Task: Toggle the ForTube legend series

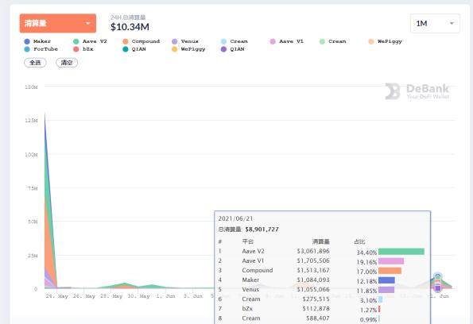Action: click(41, 49)
